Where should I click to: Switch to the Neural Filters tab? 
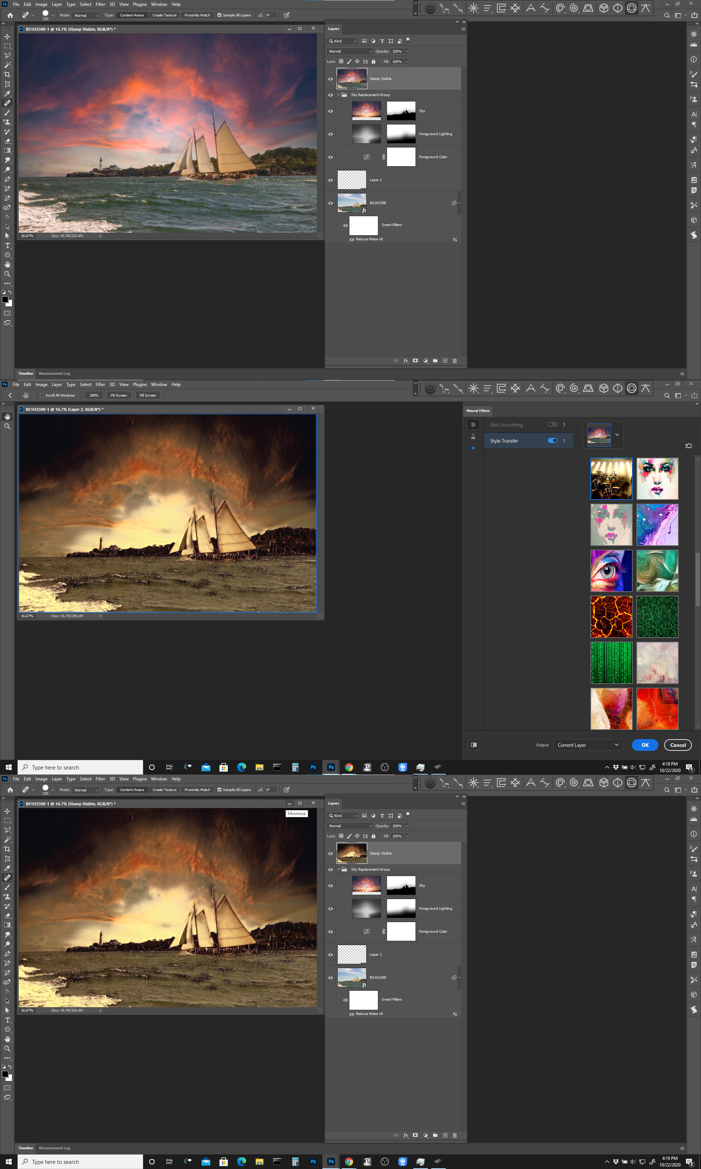[x=478, y=410]
